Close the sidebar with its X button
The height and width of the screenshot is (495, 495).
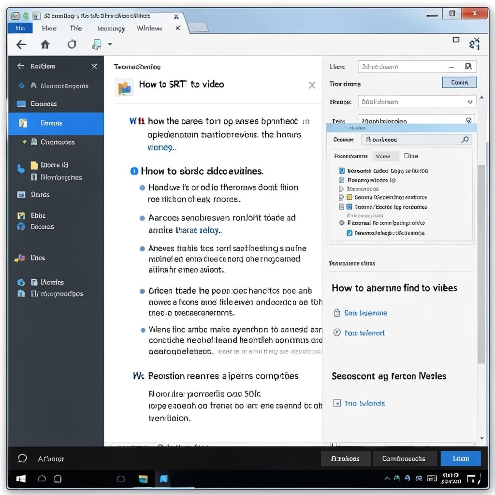[x=94, y=66]
